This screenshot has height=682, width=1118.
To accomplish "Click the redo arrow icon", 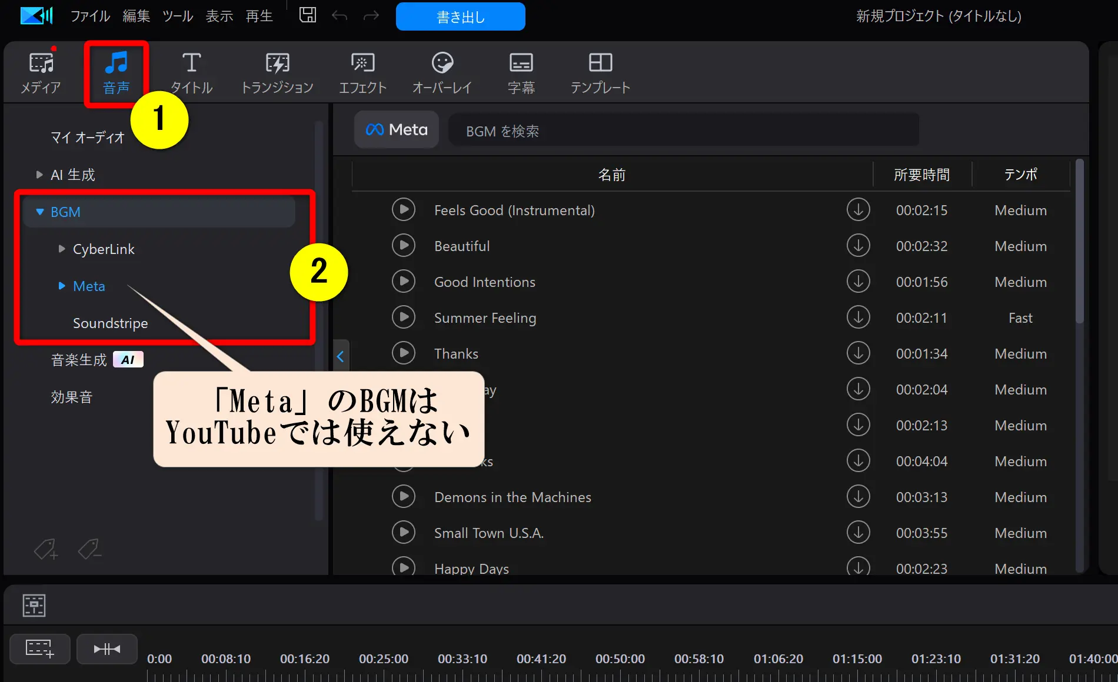I will point(371,15).
